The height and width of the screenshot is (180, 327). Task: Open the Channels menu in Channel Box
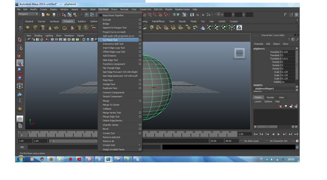(258, 44)
